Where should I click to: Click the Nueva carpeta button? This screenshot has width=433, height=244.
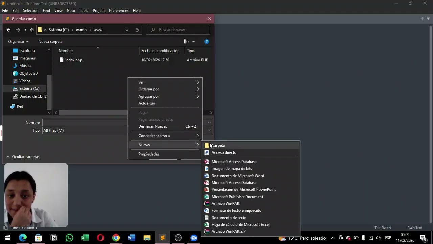coord(50,42)
